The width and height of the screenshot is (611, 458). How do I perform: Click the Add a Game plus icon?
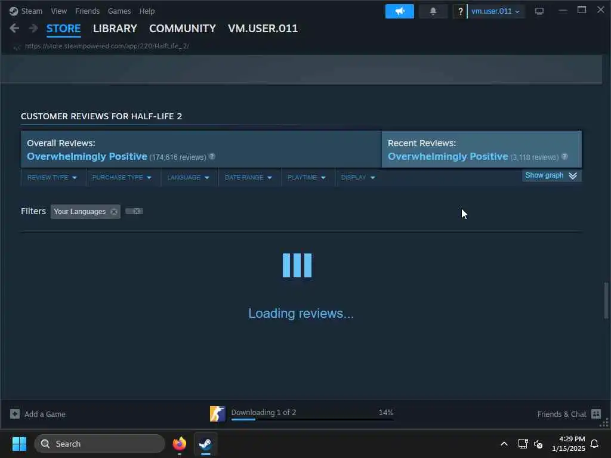click(15, 414)
